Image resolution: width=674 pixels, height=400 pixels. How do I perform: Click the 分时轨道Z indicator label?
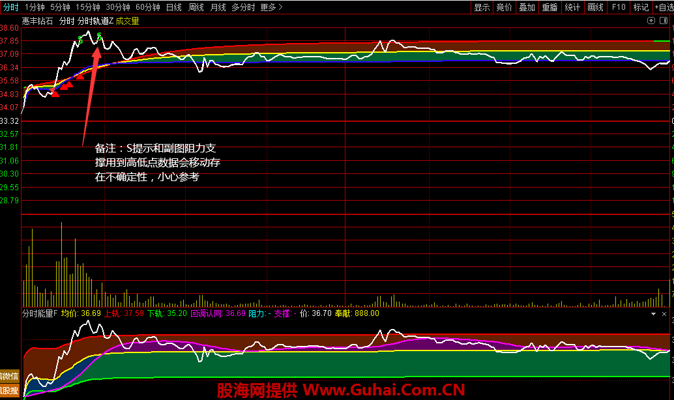[95, 21]
